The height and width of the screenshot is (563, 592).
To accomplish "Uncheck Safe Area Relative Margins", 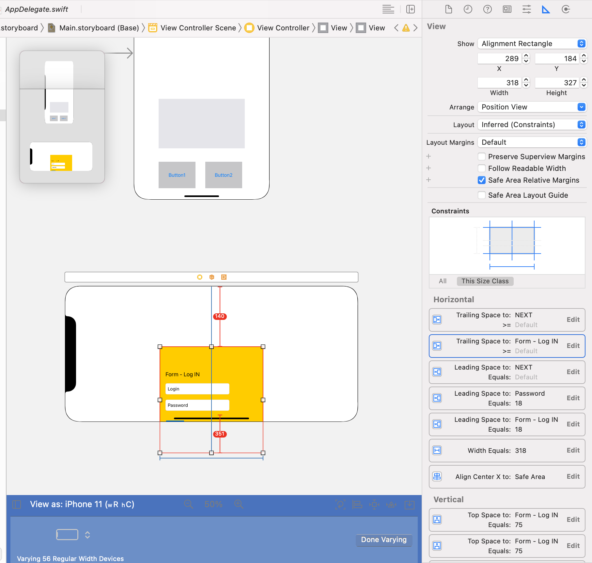I will tap(481, 180).
